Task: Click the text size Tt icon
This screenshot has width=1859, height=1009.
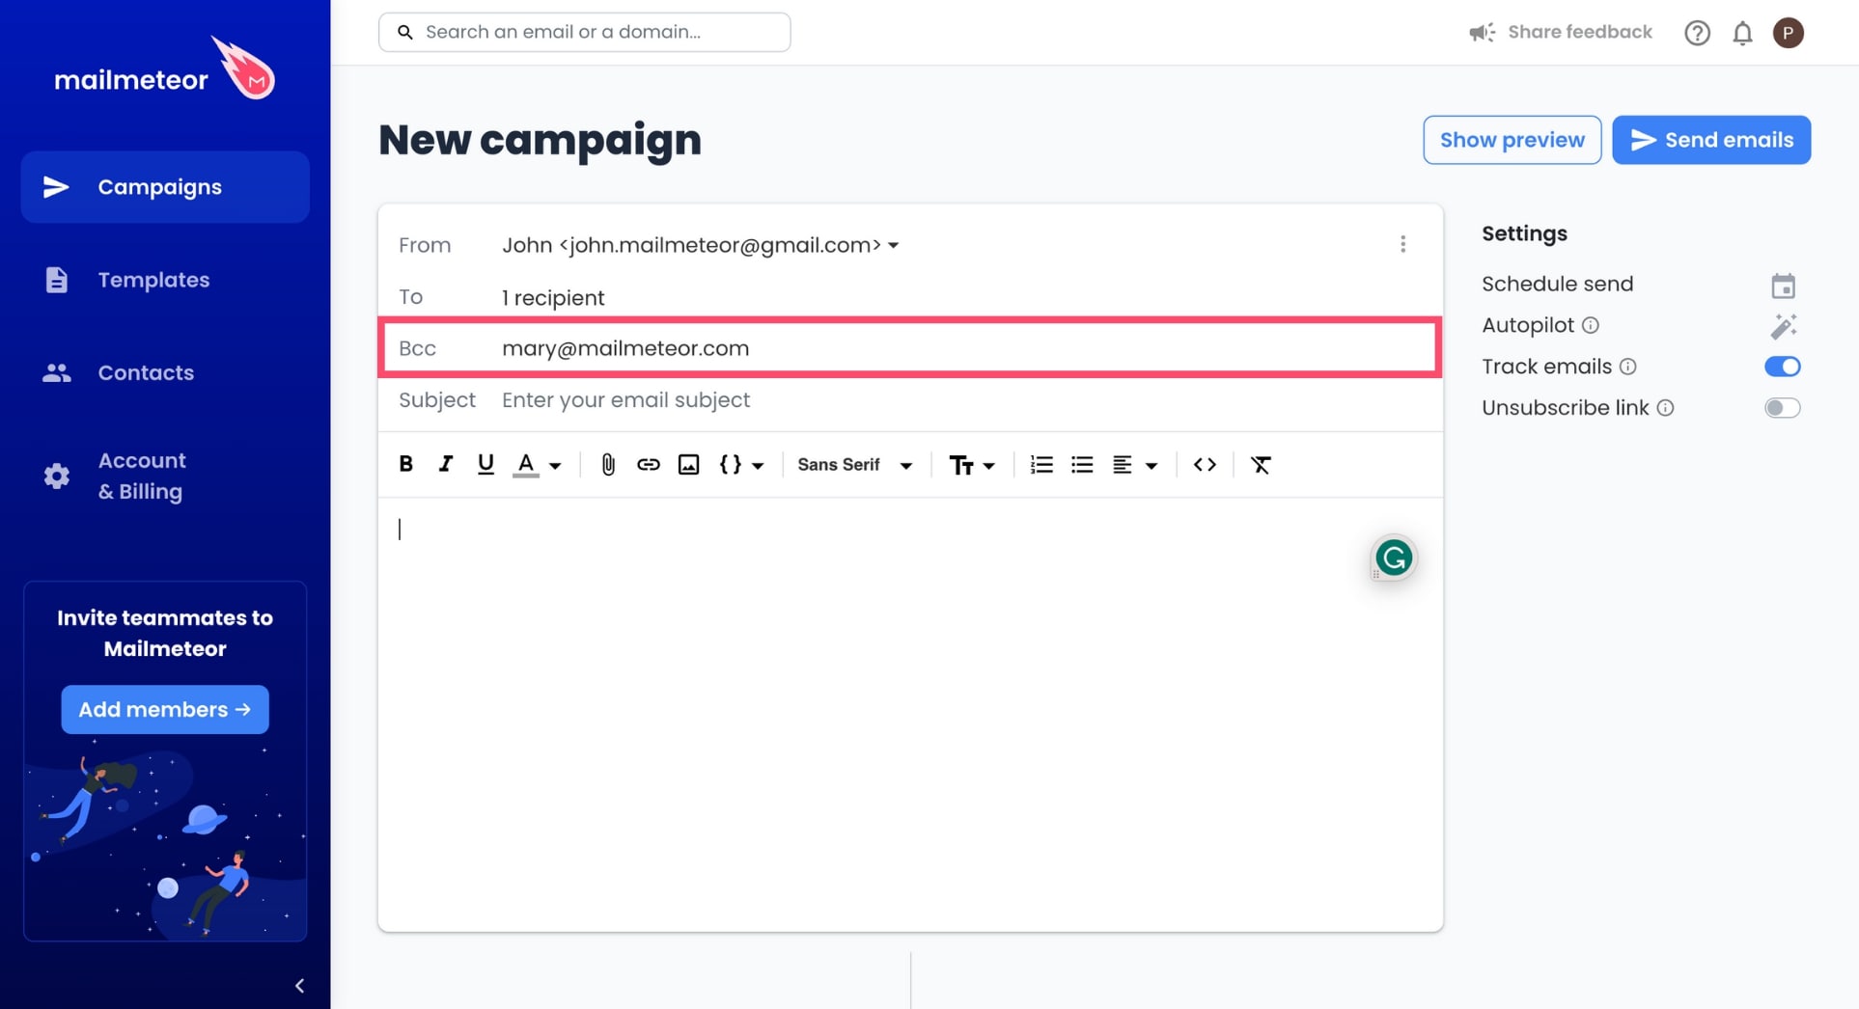Action: point(961,465)
